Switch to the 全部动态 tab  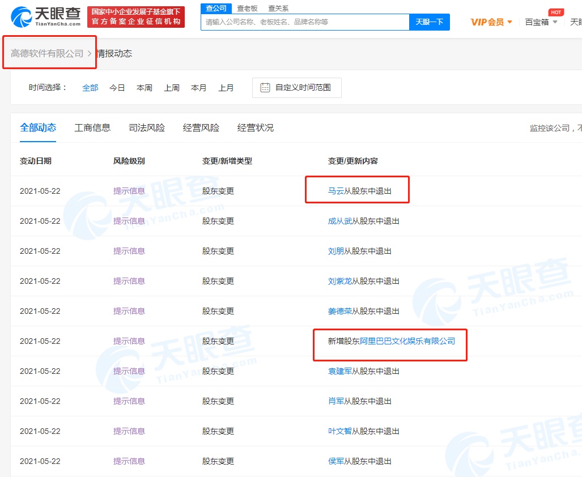[38, 128]
